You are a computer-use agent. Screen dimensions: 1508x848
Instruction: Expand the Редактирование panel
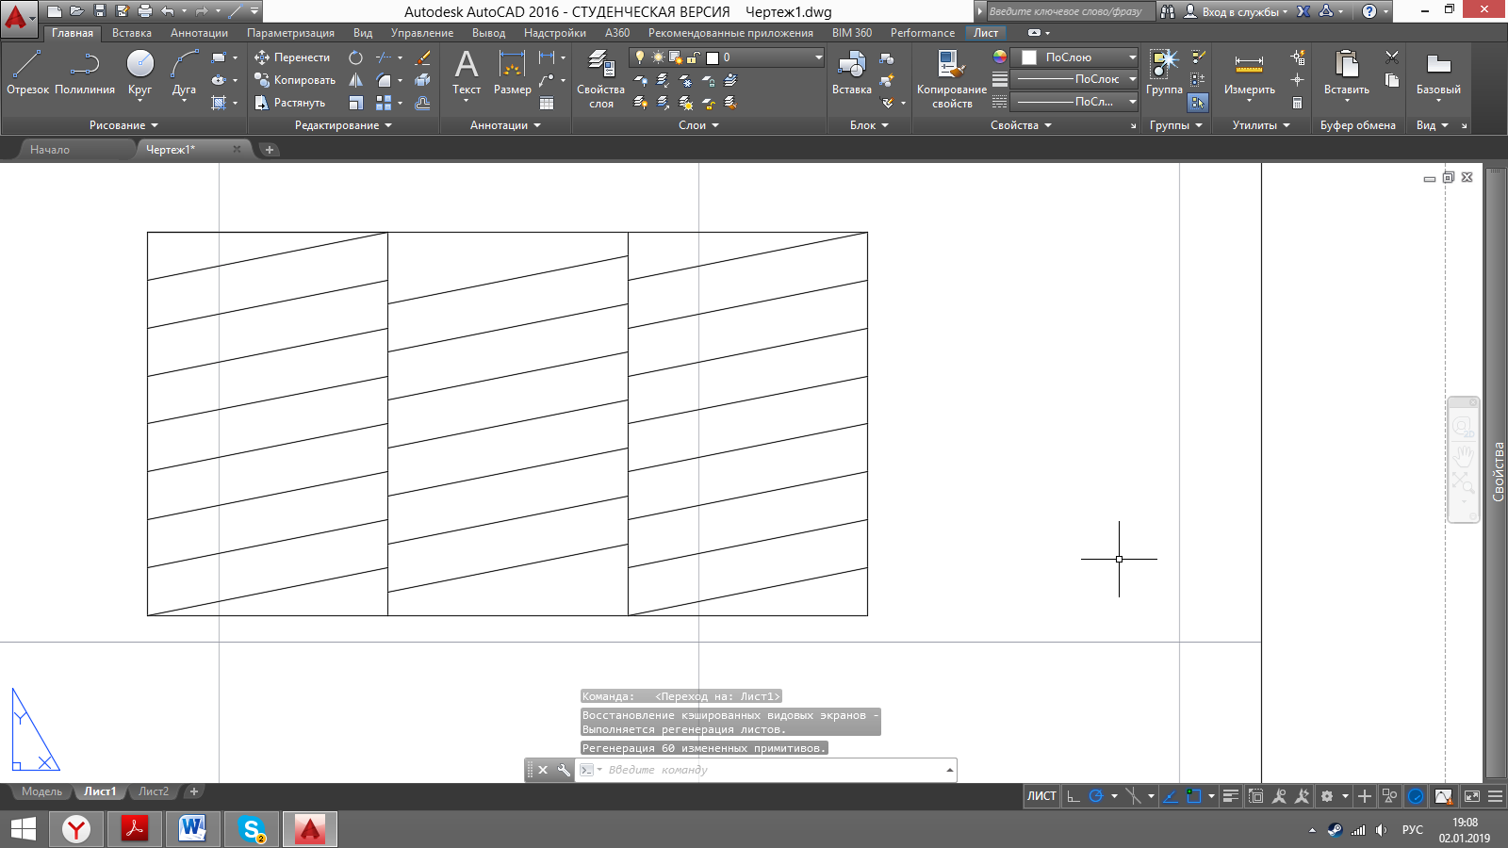coord(343,125)
